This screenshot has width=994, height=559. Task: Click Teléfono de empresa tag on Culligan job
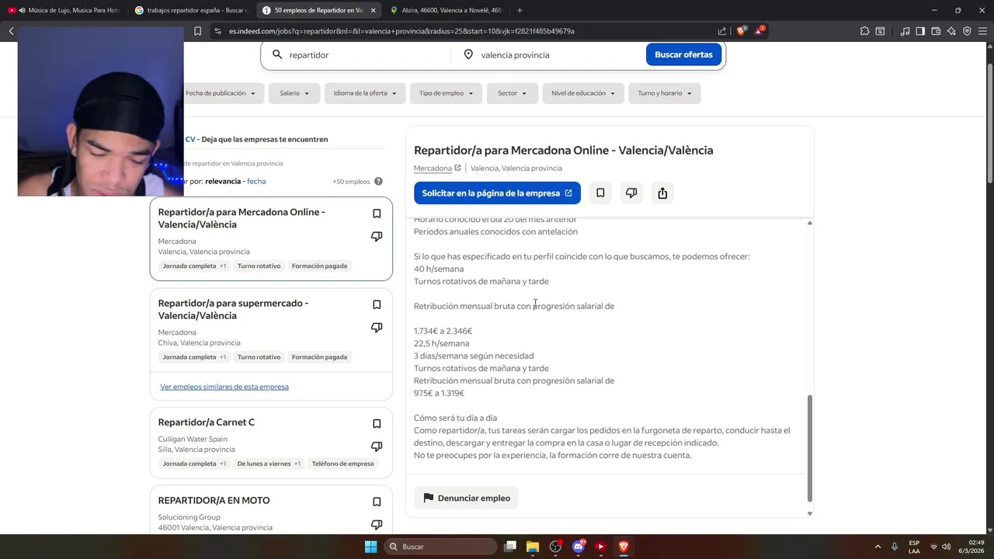click(342, 464)
